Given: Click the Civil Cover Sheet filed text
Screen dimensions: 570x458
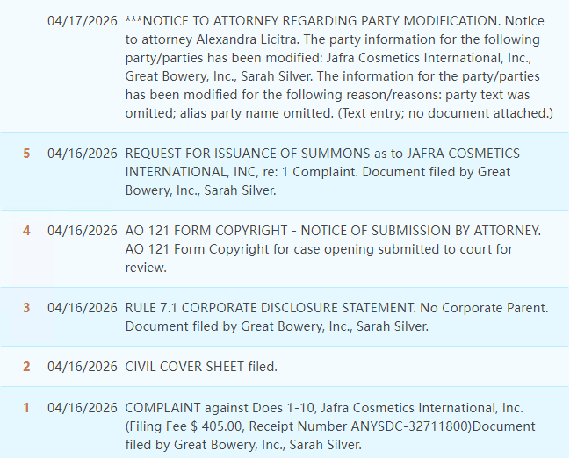Looking at the screenshot, I should coord(201,367).
